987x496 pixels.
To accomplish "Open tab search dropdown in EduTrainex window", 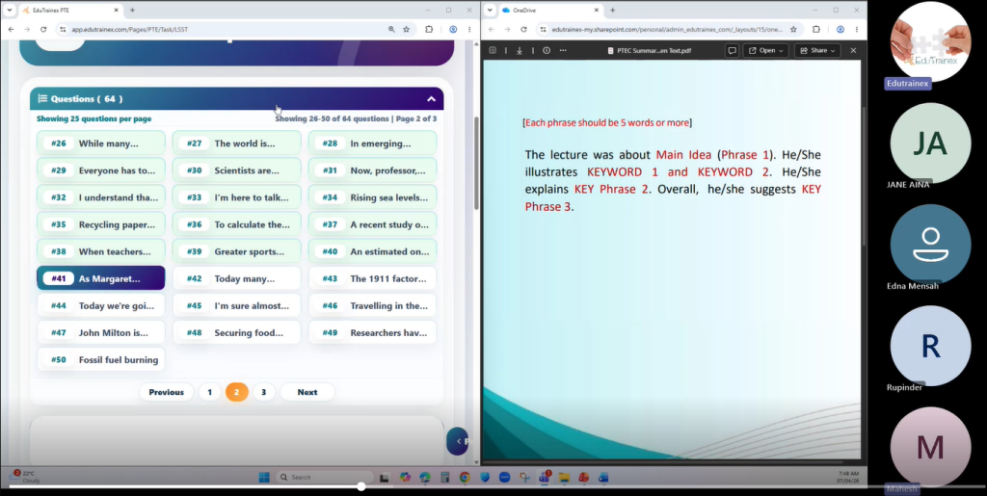I will point(9,10).
